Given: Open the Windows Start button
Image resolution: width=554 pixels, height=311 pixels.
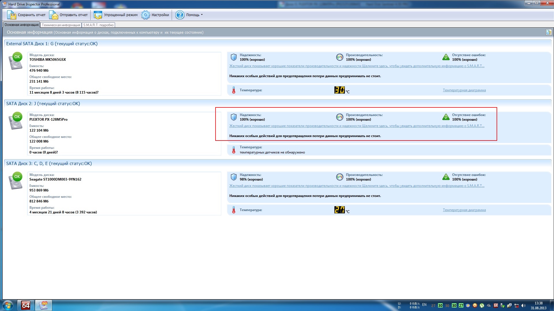Looking at the screenshot, I should [8, 305].
